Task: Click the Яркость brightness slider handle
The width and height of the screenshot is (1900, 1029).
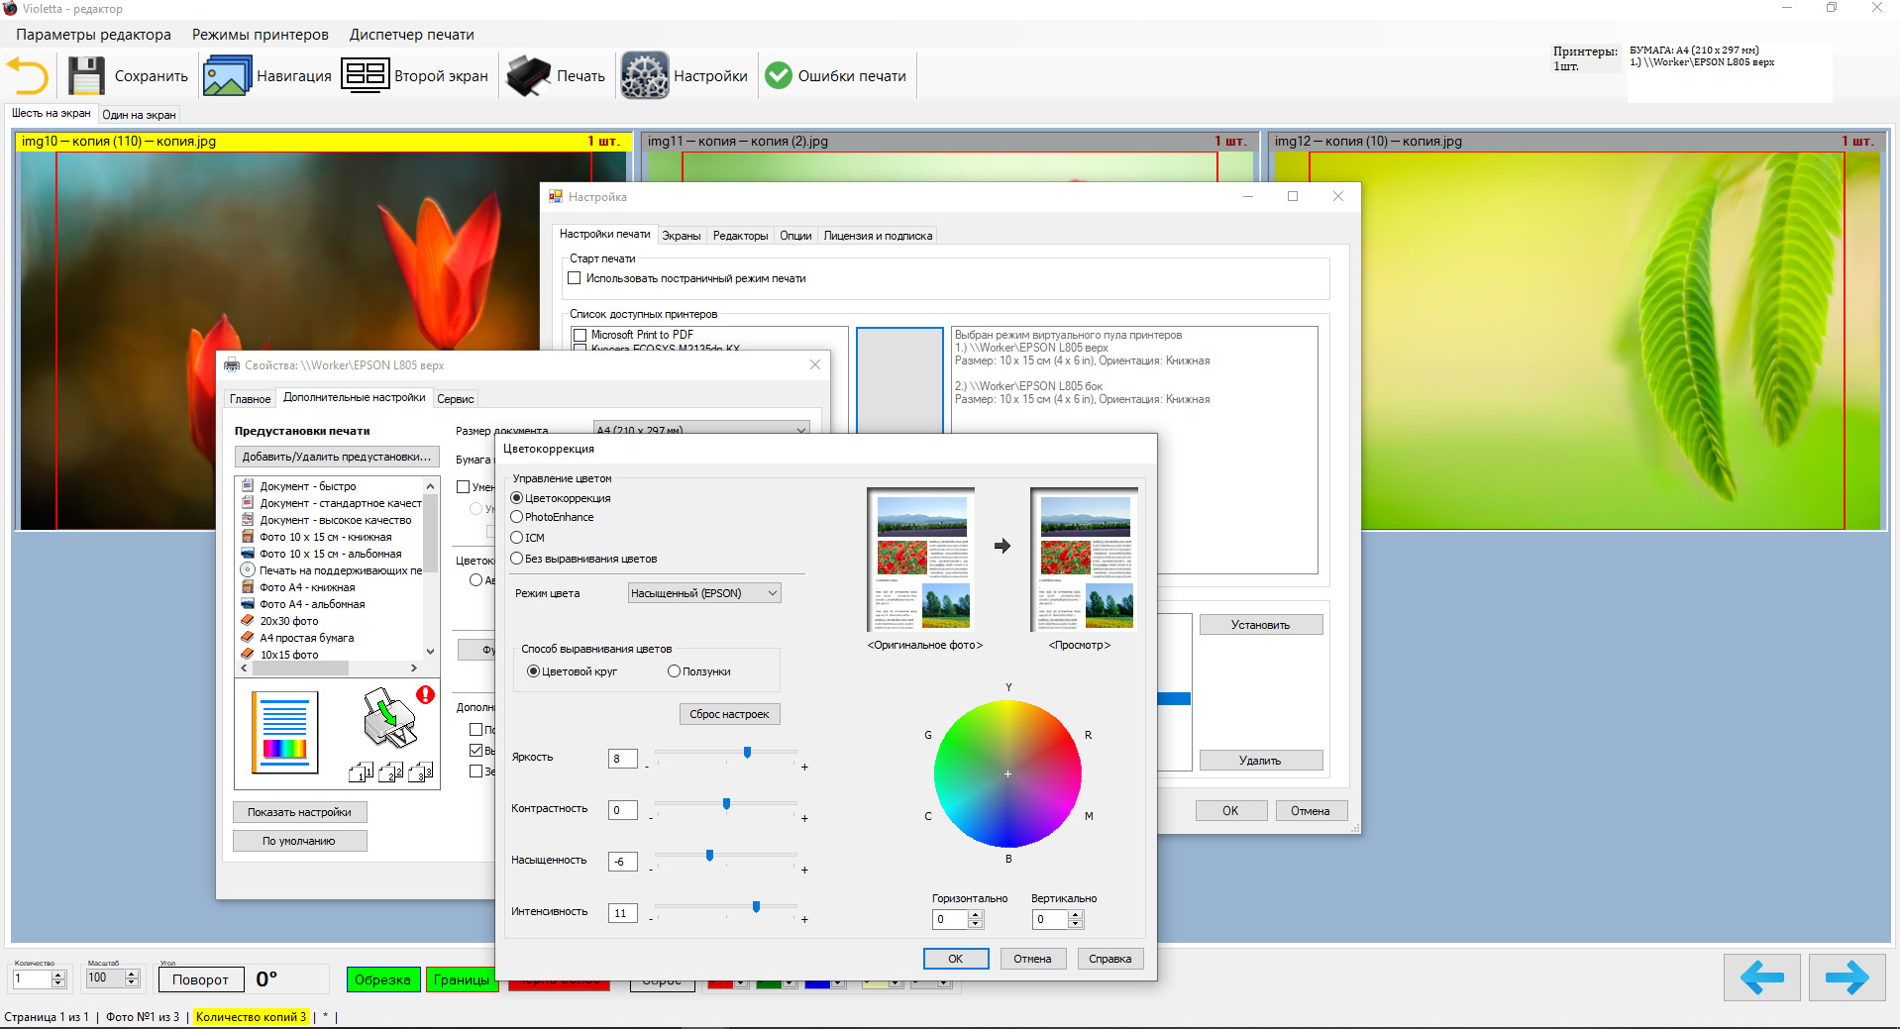Action: pos(747,753)
